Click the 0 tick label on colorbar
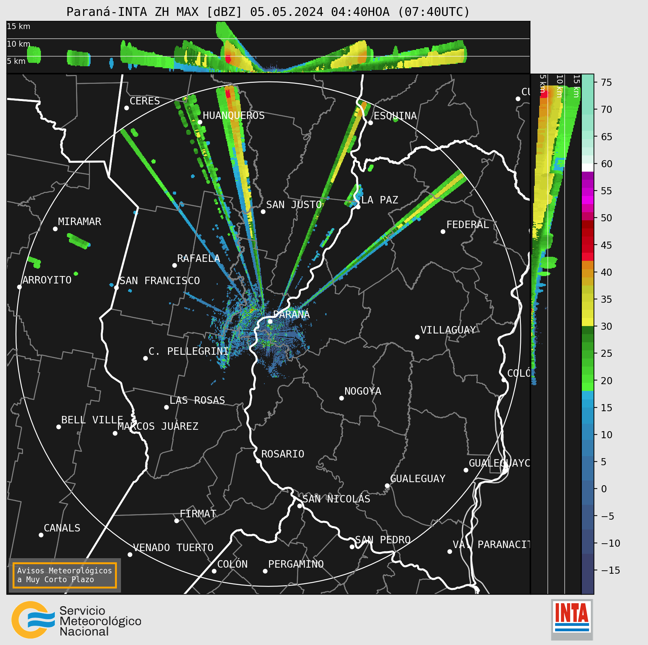648x645 pixels. [604, 489]
